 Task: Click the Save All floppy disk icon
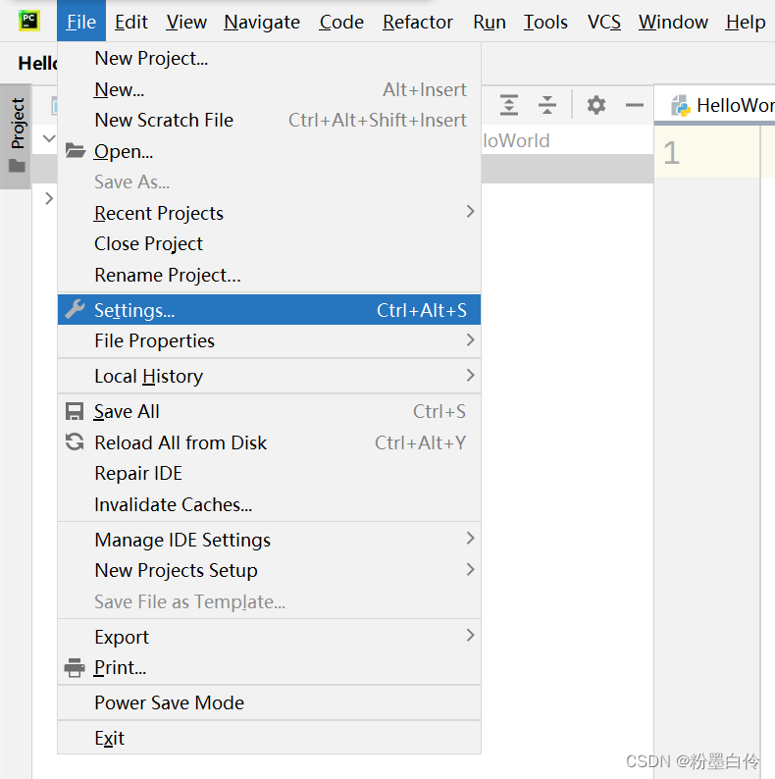tap(75, 411)
